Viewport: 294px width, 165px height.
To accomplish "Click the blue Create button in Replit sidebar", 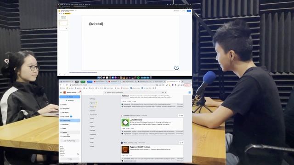I will [70, 97].
